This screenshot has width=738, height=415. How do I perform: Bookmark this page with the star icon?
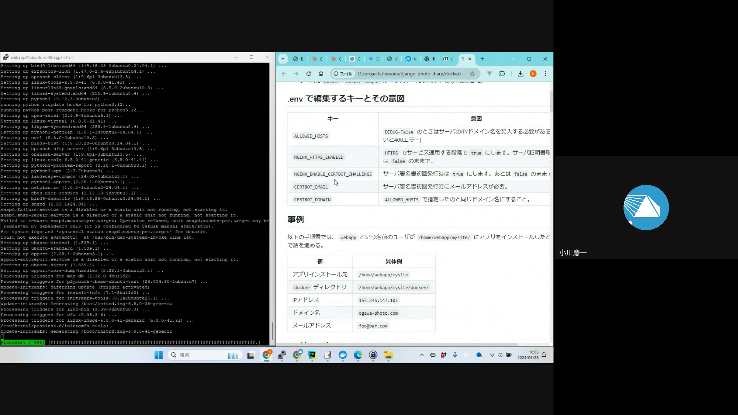472,74
